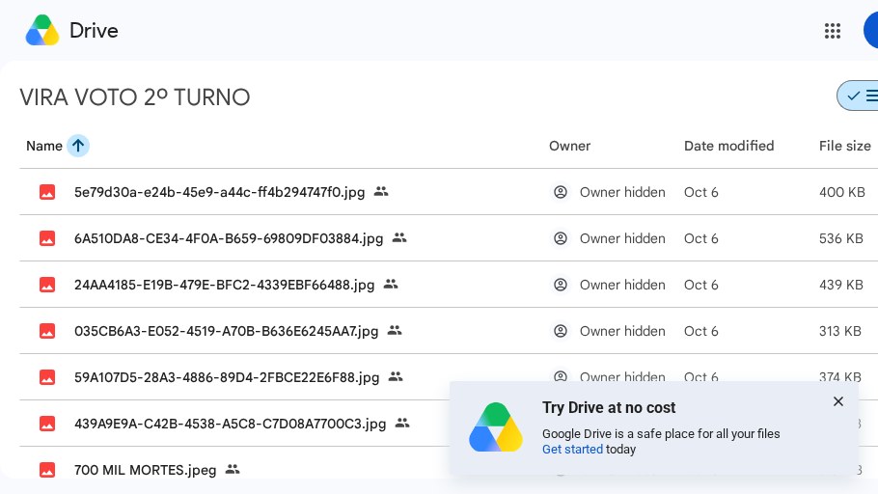Viewport: 878px width, 494px height.
Task: Click the Try Drive at no cost heading
Action: point(609,408)
